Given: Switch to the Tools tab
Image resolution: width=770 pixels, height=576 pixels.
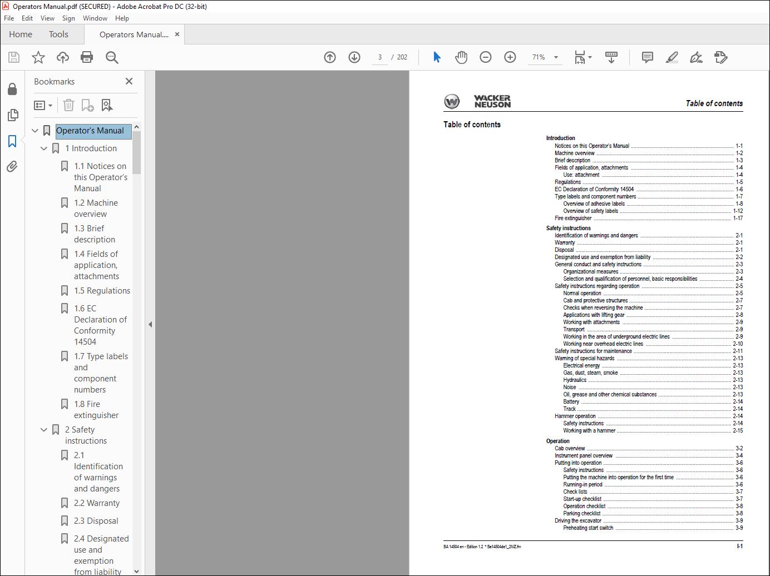Looking at the screenshot, I should pyautogui.click(x=58, y=34).
